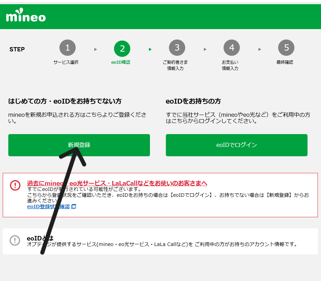Click the 最終確認 step label
The height and width of the screenshot is (281, 321).
[x=285, y=62]
